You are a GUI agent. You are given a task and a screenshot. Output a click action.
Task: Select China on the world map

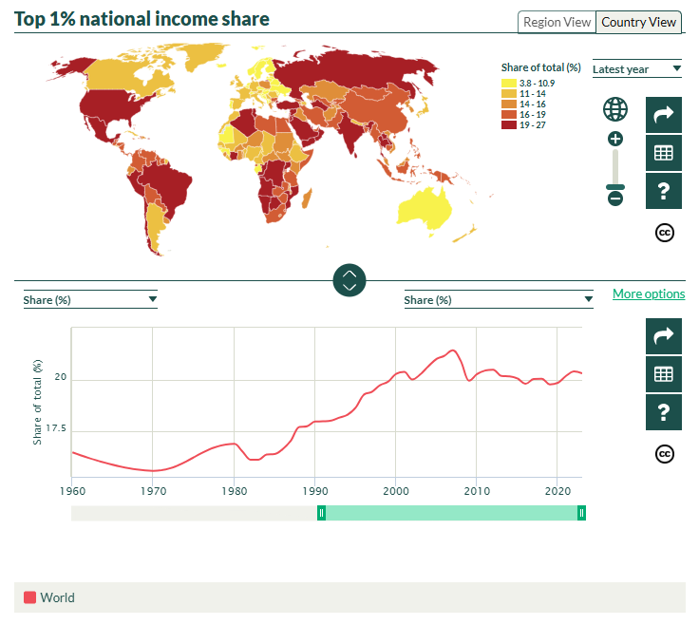coord(379,111)
